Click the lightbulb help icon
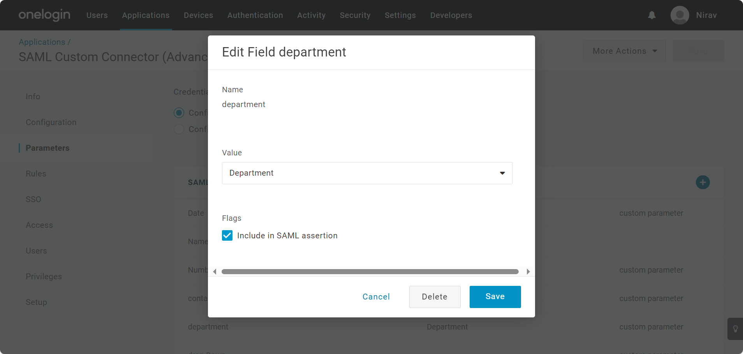This screenshot has height=354, width=743. point(735,329)
